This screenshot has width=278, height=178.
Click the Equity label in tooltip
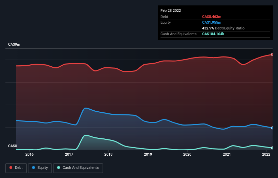click(x=166, y=22)
